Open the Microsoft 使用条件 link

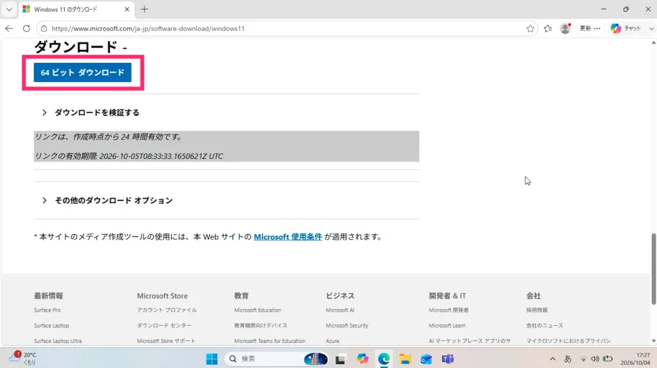[x=288, y=237]
